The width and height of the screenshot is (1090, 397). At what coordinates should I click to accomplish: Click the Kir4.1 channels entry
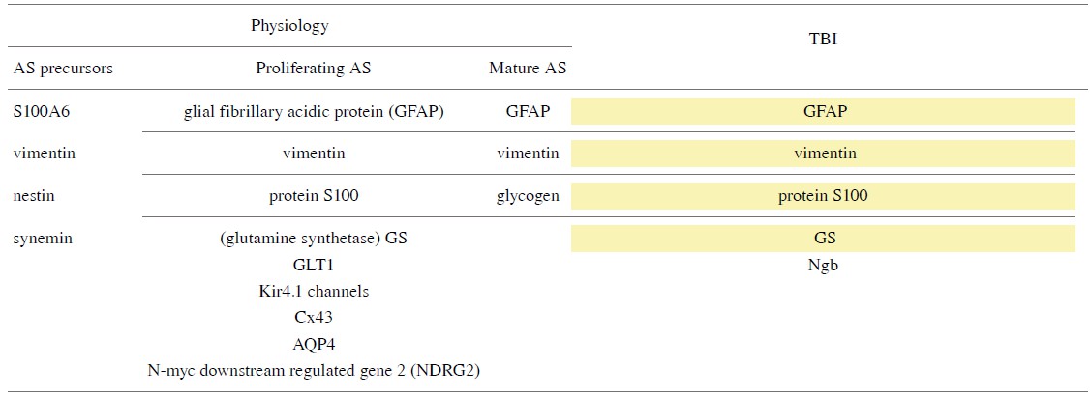pos(313,291)
